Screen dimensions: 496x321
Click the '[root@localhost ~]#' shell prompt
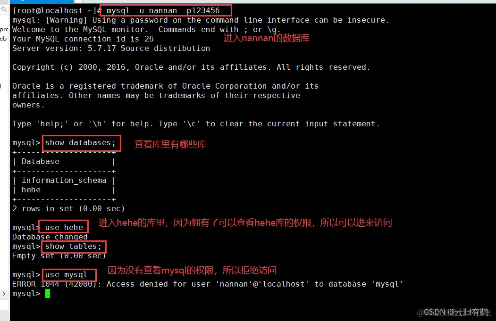pyautogui.click(x=57, y=11)
